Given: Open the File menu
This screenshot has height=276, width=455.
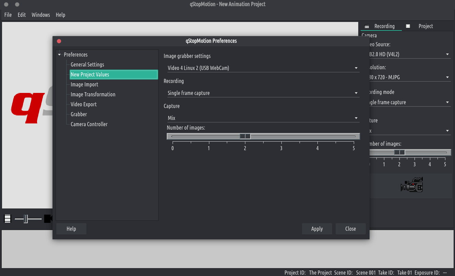Looking at the screenshot, I should 8,15.
